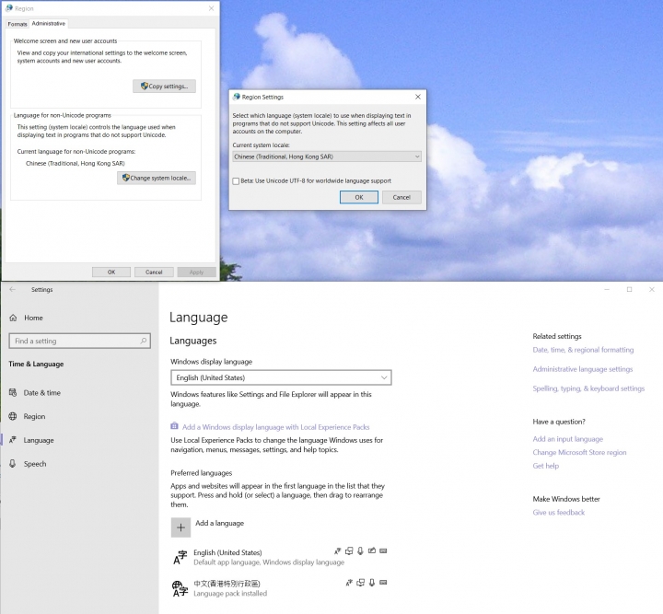Click OK in the Region window
This screenshot has width=663, height=614.
click(111, 272)
